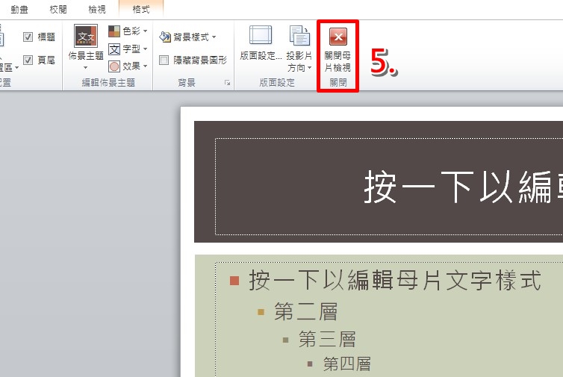Click the 第二層 text level
Image resolution: width=563 pixels, height=377 pixels.
pos(306,311)
